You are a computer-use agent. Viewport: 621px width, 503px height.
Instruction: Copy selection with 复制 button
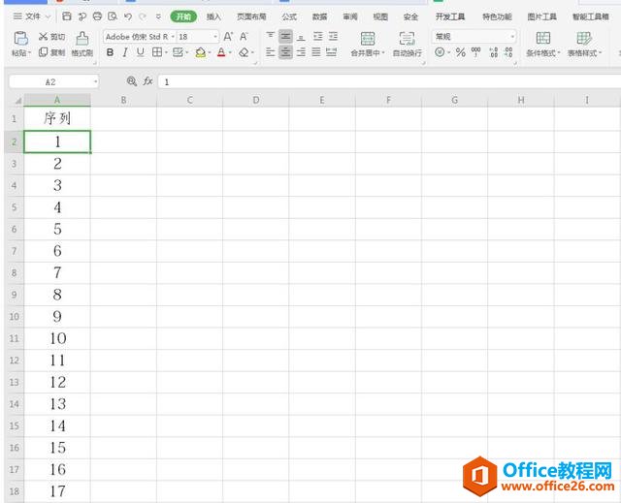(x=51, y=52)
